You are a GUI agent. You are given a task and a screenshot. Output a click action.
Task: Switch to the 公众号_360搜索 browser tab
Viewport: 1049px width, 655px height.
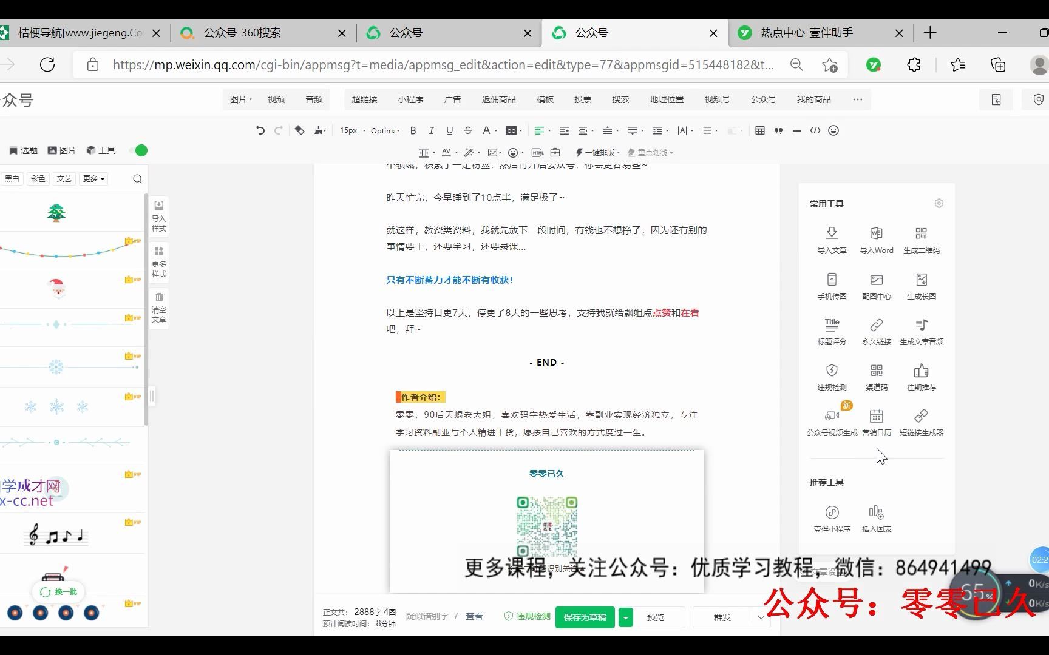(x=263, y=33)
